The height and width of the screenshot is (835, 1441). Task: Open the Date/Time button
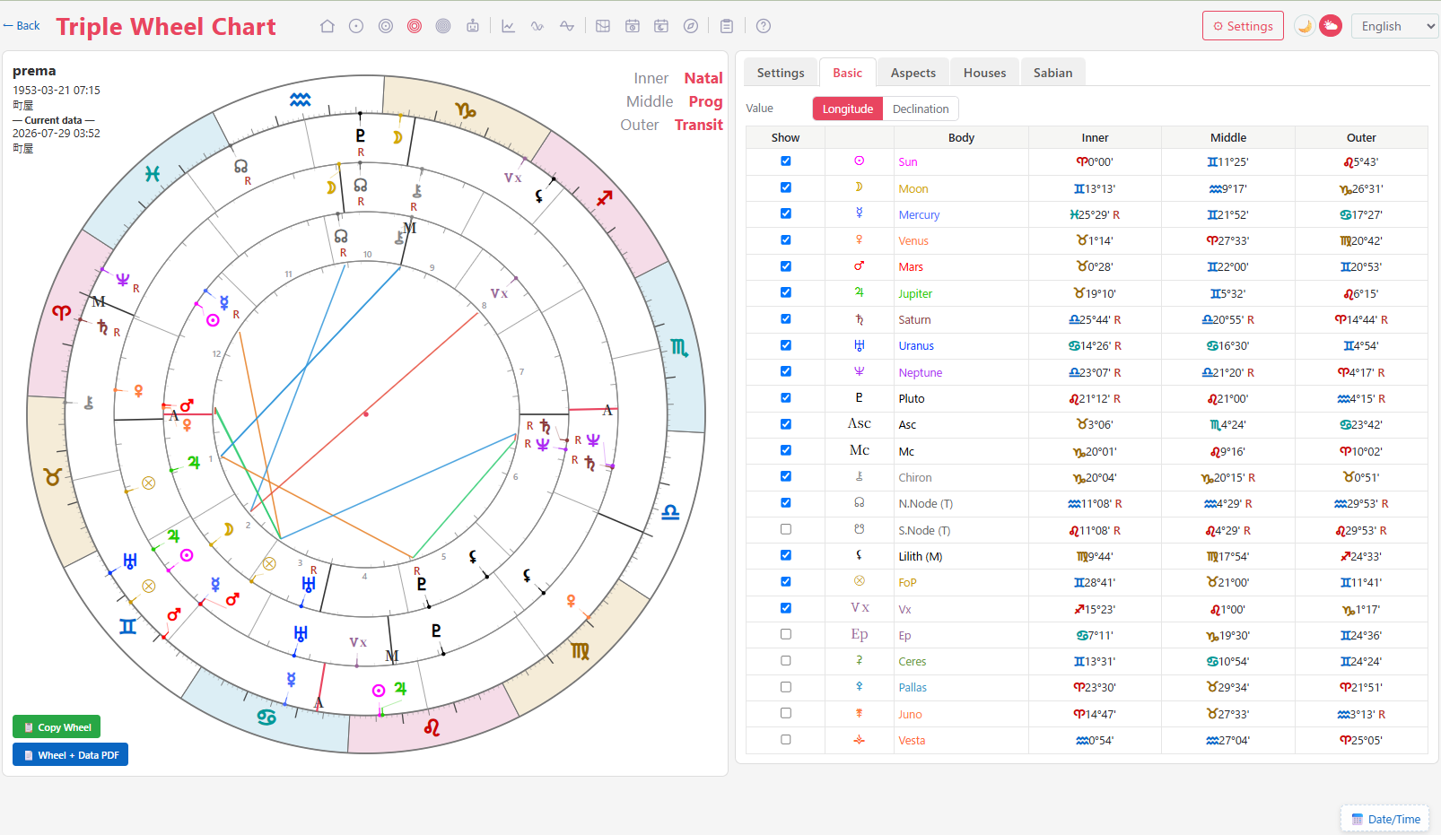[1385, 819]
